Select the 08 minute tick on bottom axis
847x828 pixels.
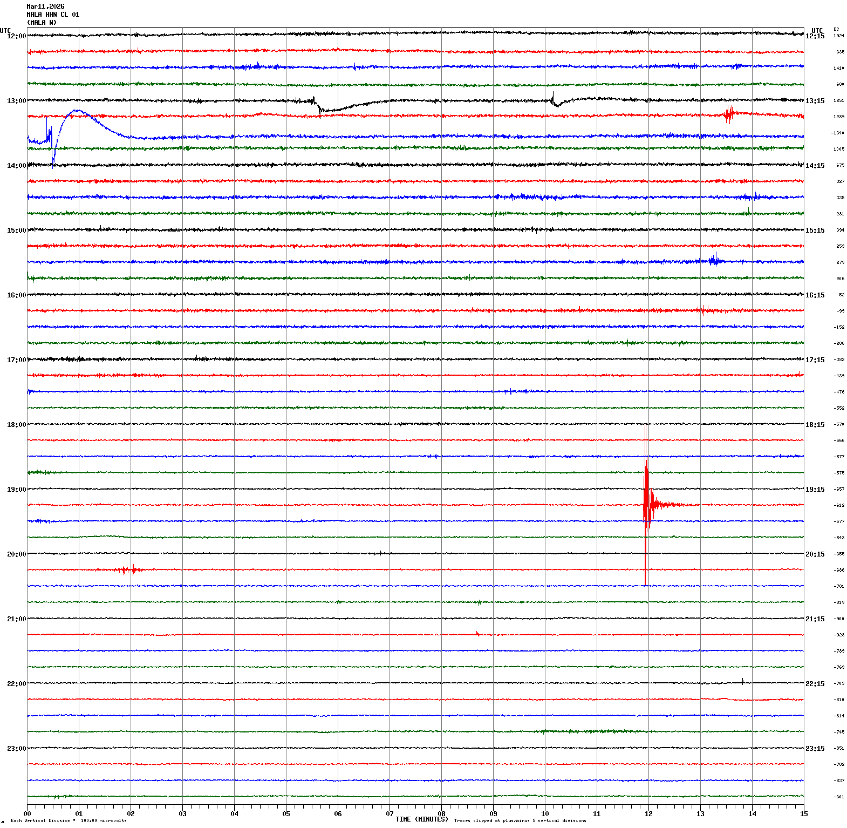441,814
